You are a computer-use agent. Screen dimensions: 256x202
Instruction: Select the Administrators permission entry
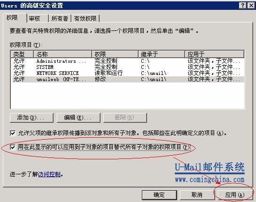point(128,61)
